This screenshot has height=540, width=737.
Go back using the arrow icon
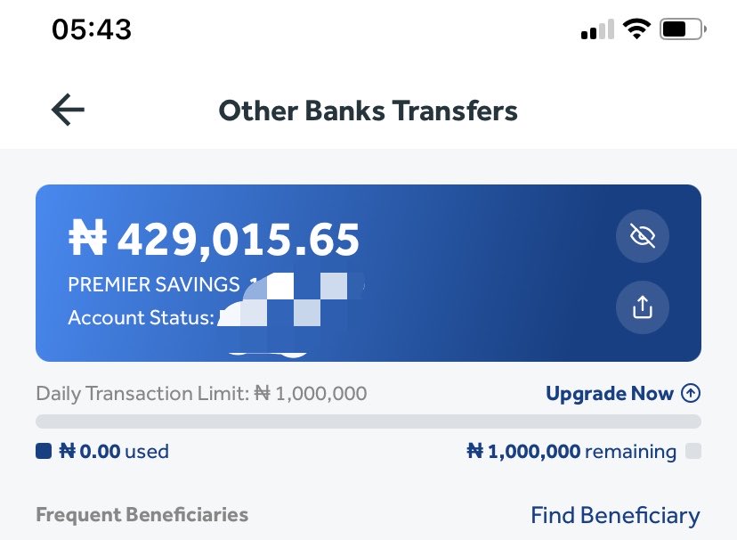coord(68,110)
